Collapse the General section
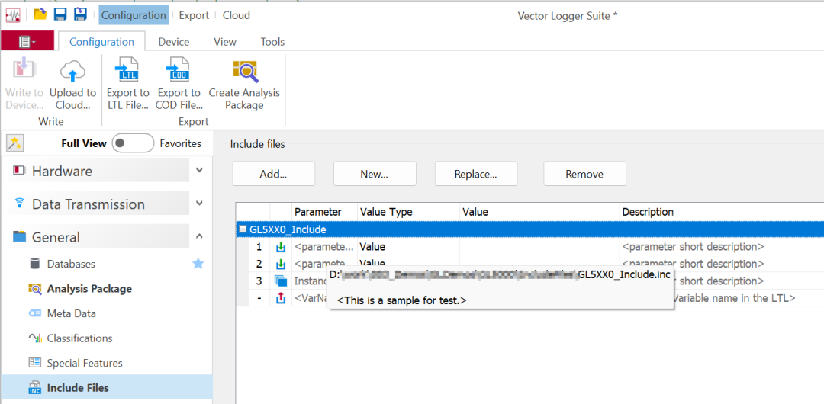The width and height of the screenshot is (824, 404). tap(199, 236)
